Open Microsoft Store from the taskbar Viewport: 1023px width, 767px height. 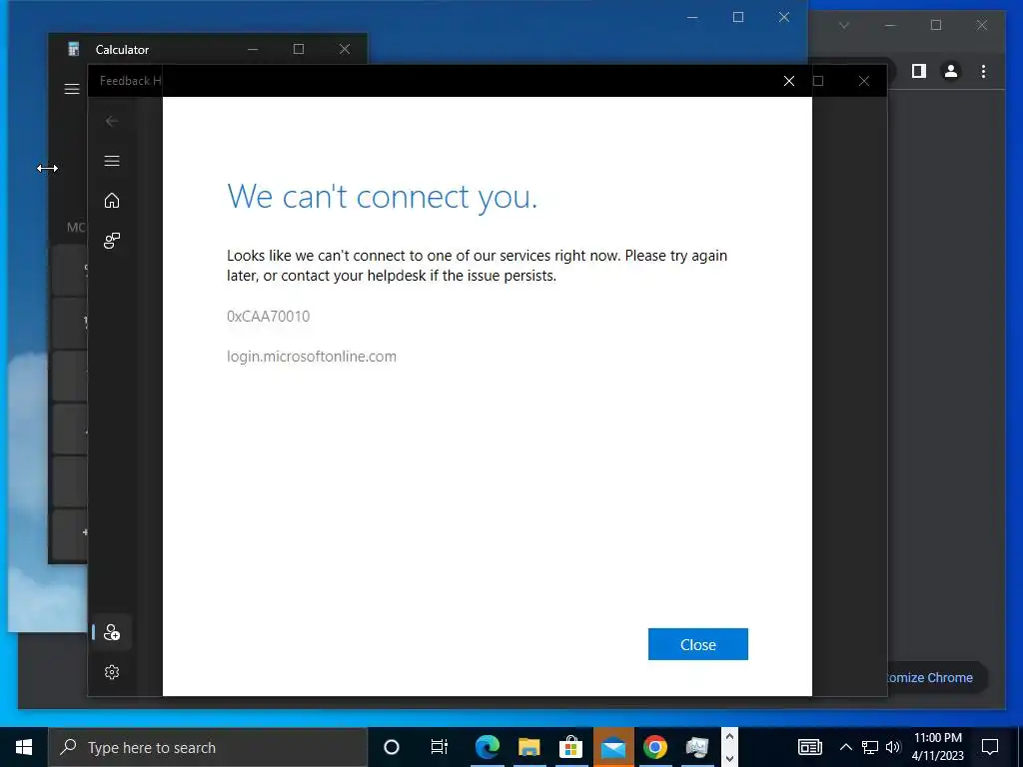pos(570,747)
